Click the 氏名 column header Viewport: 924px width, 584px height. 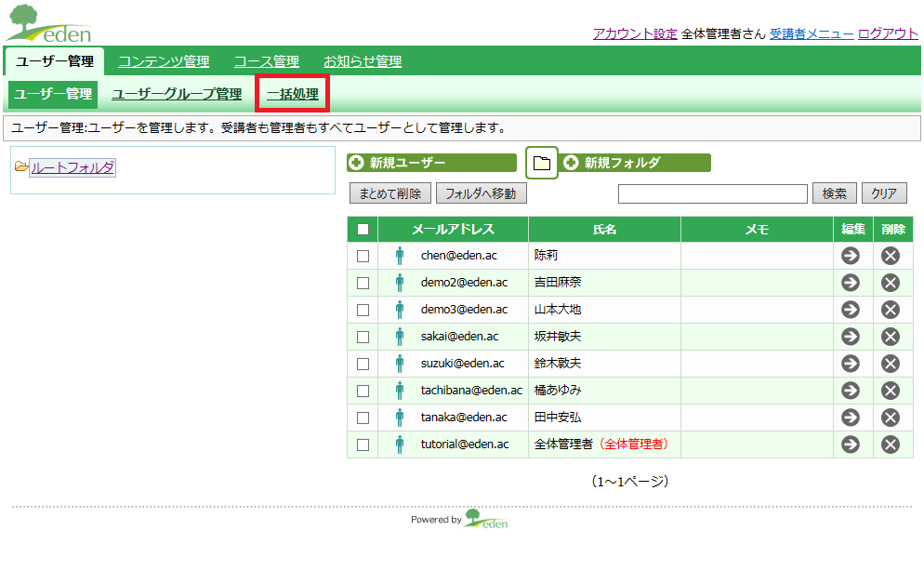click(604, 230)
